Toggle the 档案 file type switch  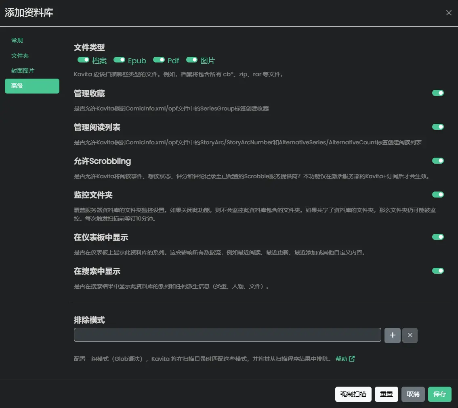pyautogui.click(x=83, y=60)
